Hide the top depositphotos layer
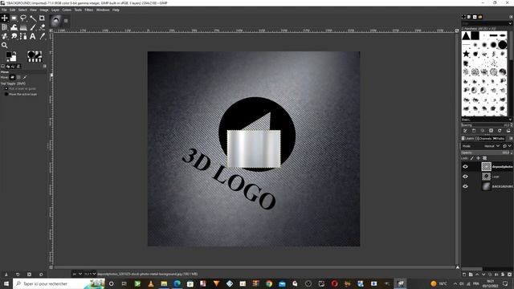 pyautogui.click(x=465, y=166)
